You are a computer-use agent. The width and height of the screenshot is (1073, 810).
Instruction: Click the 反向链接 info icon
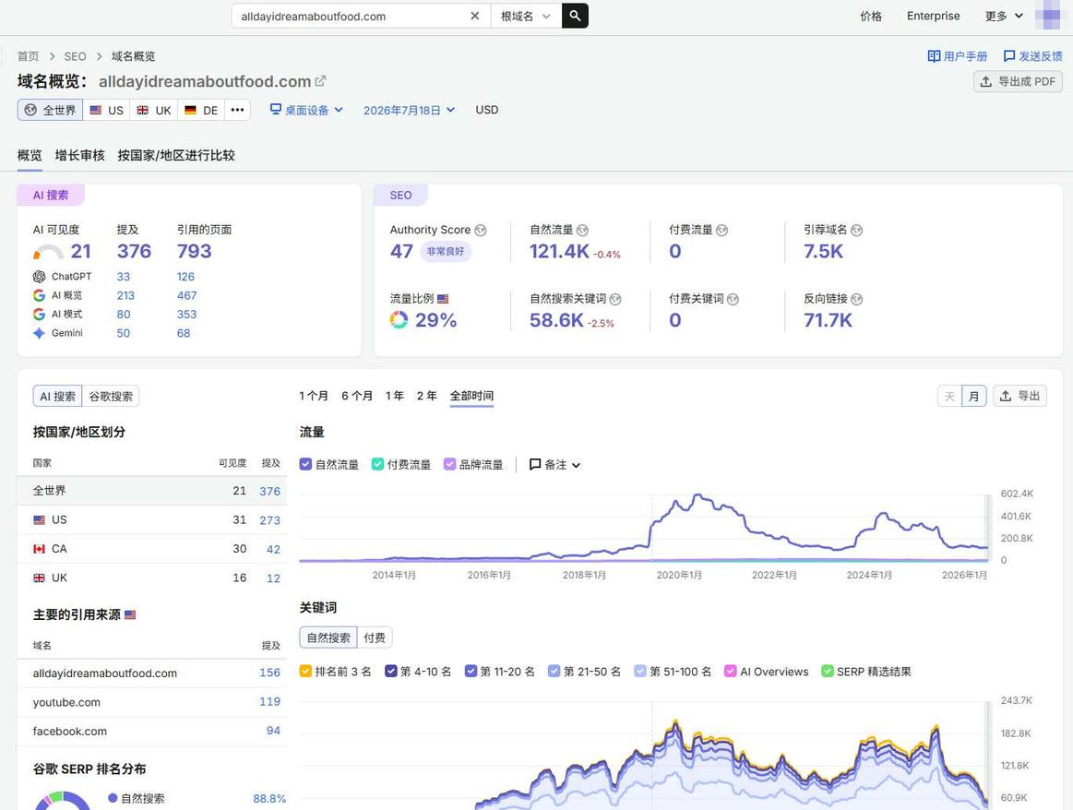click(857, 300)
